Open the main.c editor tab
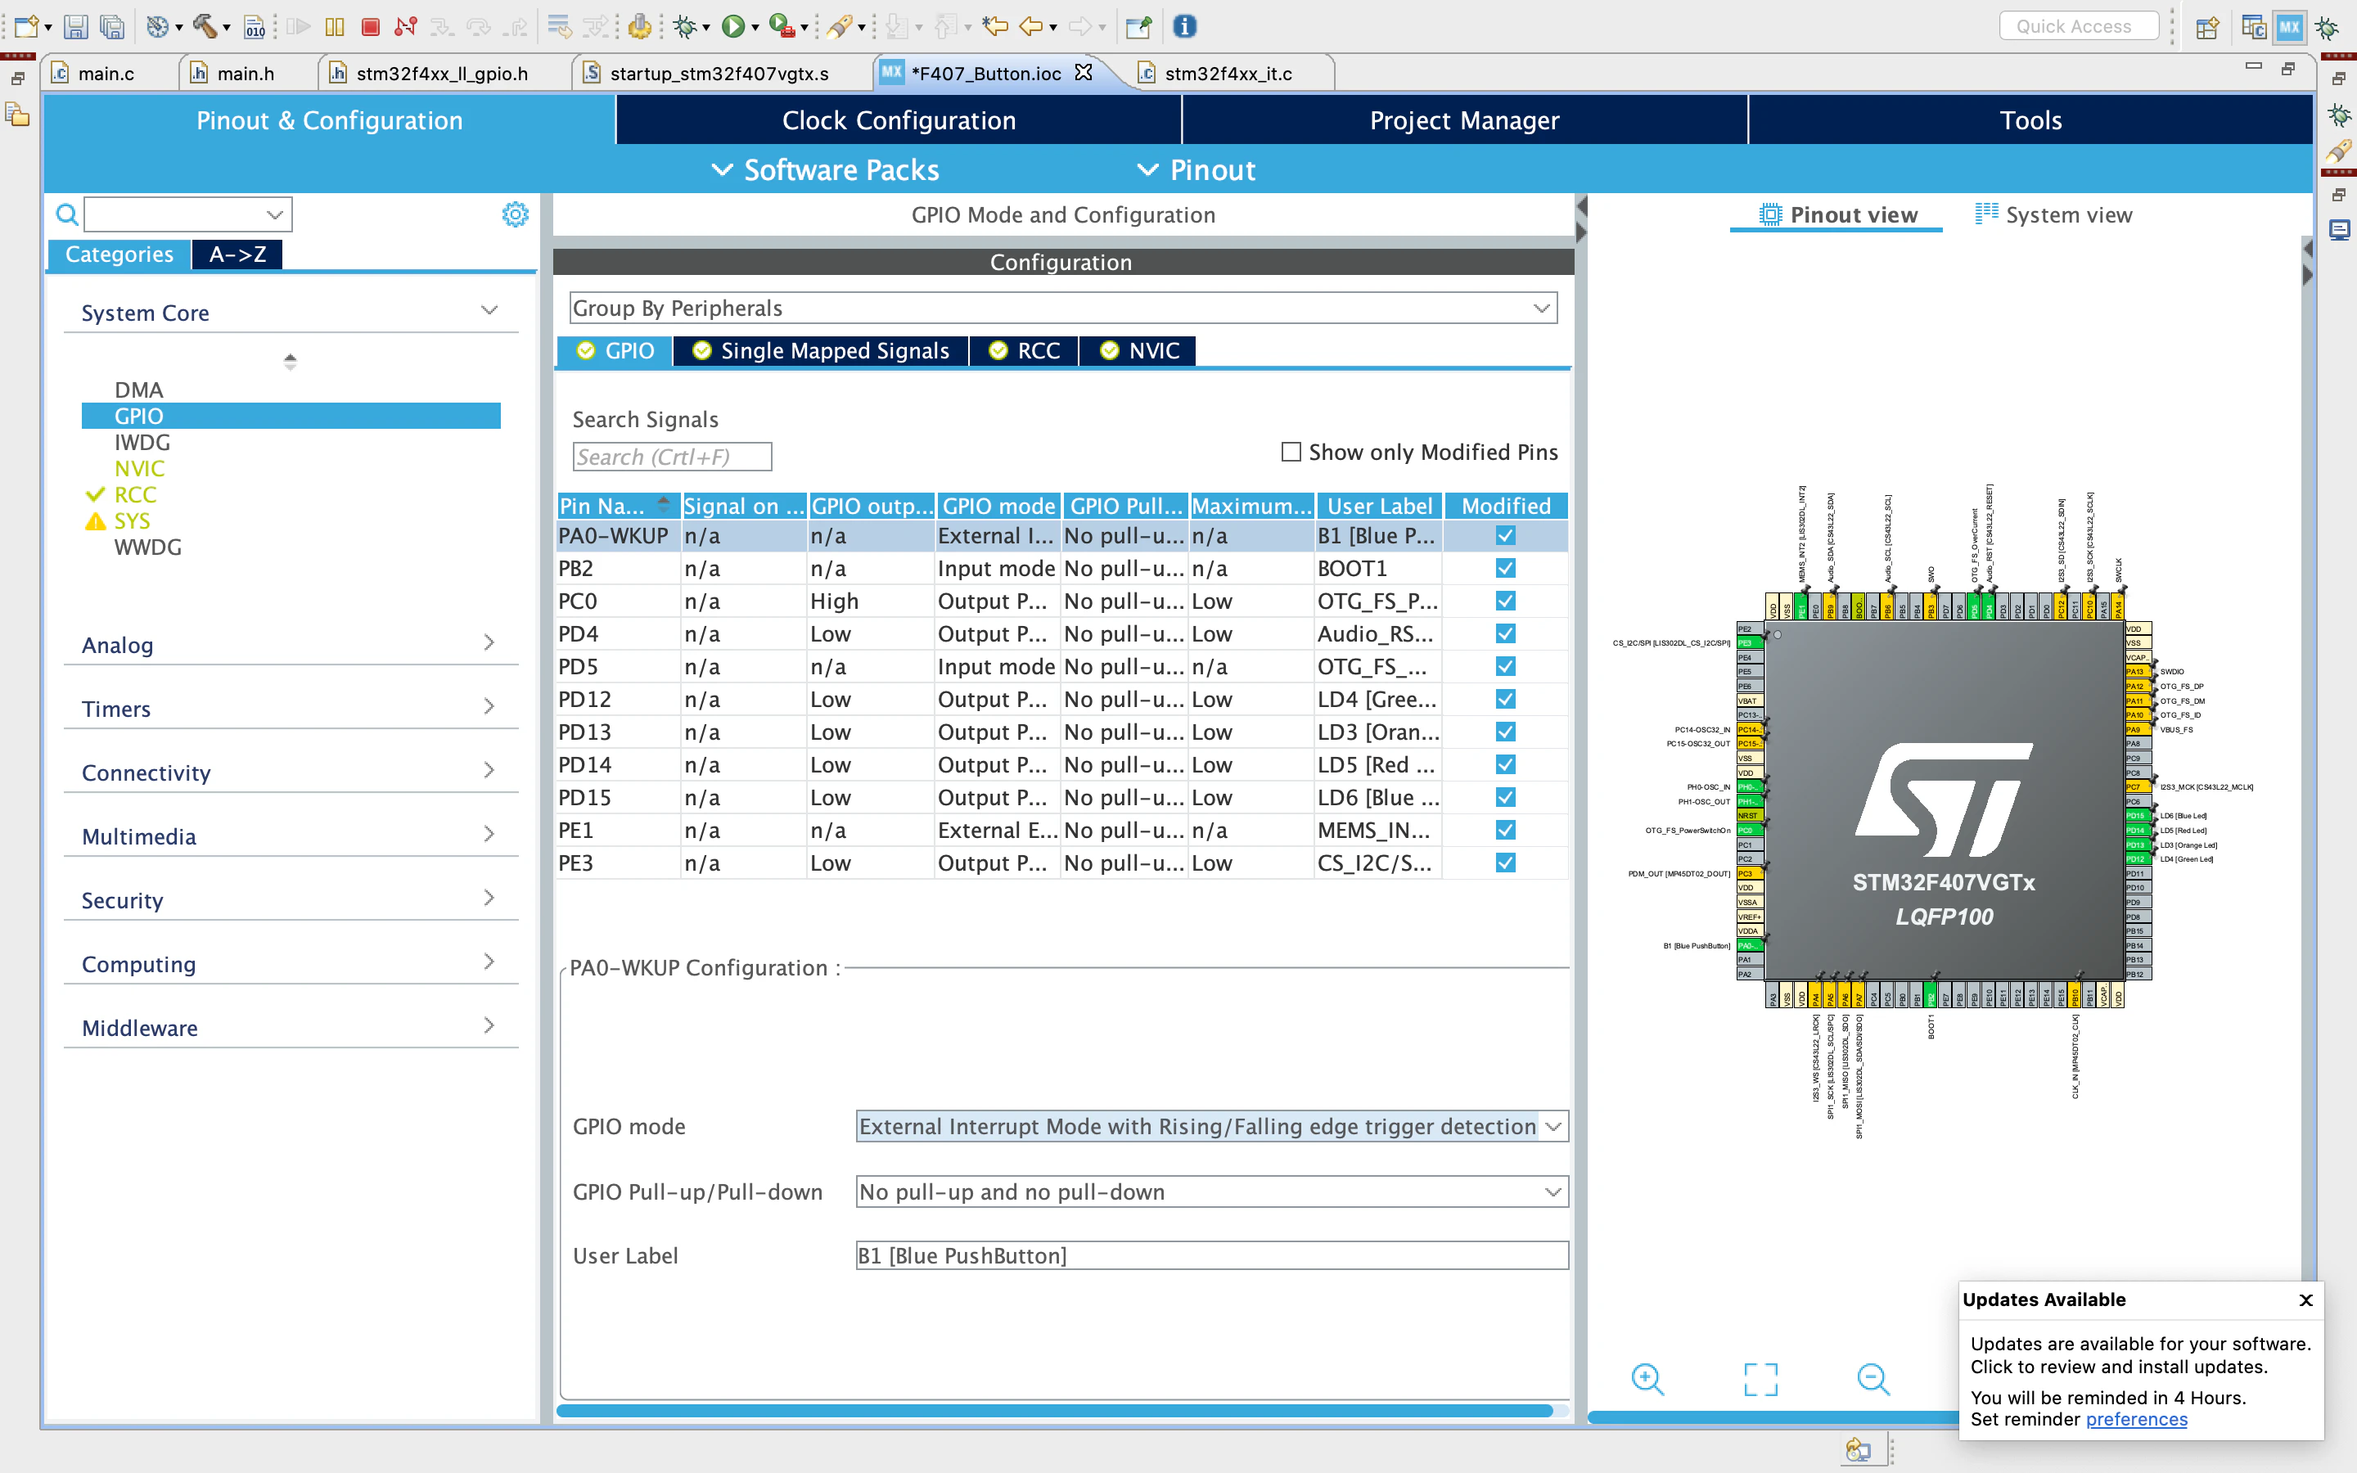The image size is (2357, 1473). [106, 73]
